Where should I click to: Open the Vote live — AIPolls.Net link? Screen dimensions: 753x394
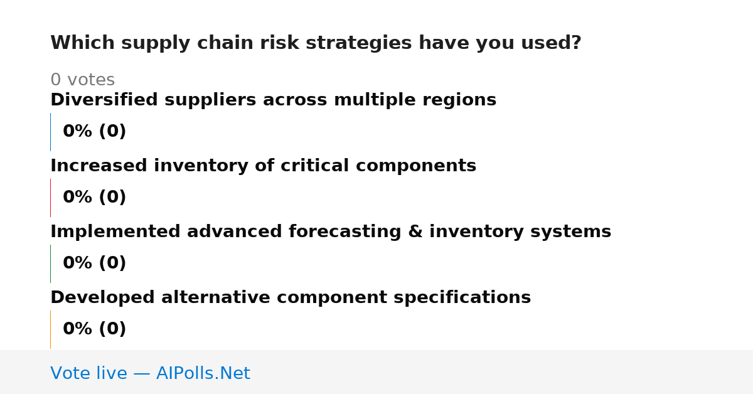click(x=150, y=373)
